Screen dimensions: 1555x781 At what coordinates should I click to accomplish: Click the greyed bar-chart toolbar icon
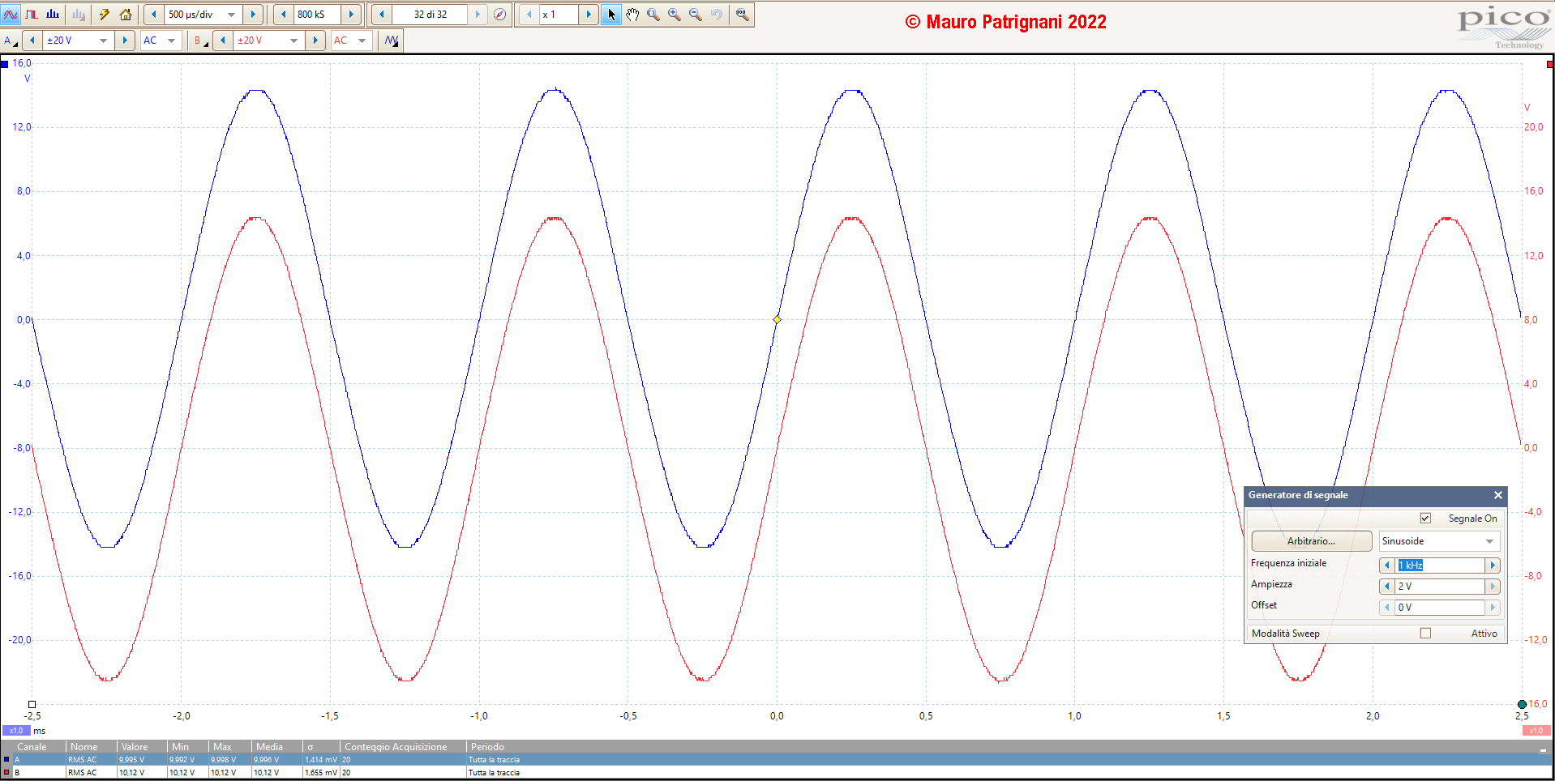pyautogui.click(x=79, y=15)
